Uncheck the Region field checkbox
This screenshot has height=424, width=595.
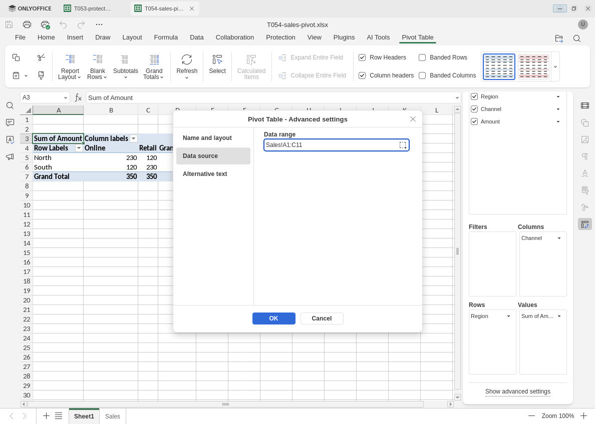[x=474, y=96]
